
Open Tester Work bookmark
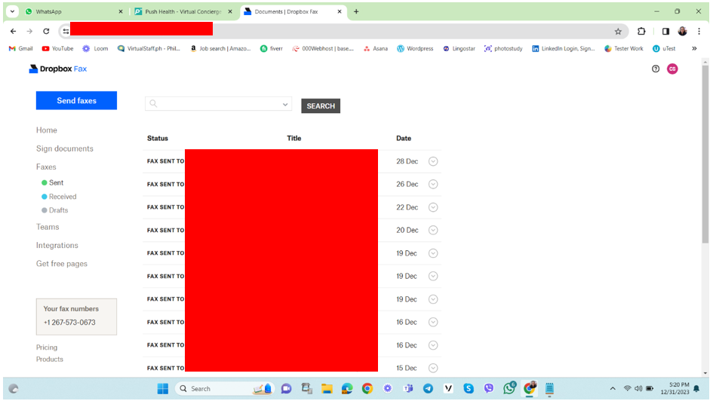623,48
